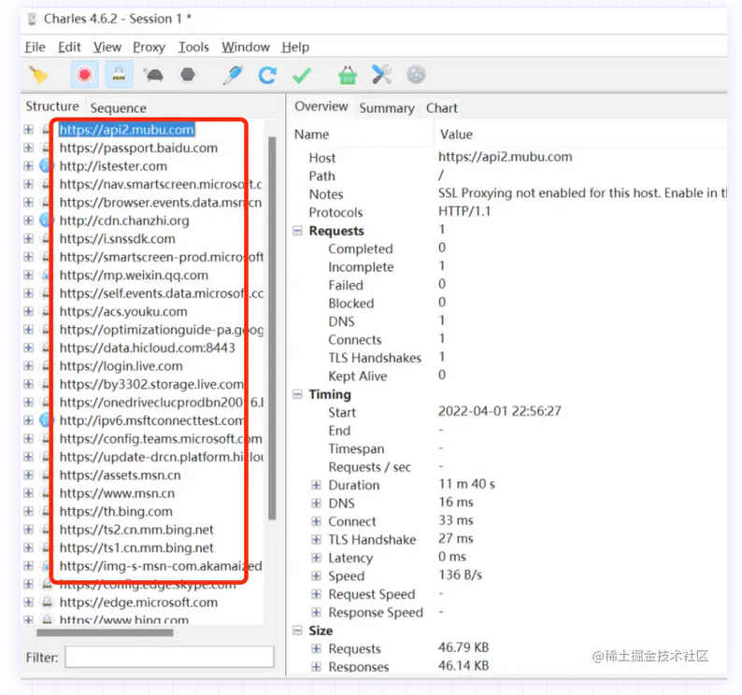This screenshot has height=695, width=742.
Task: Open Compose with the pen icon
Action: click(x=233, y=75)
